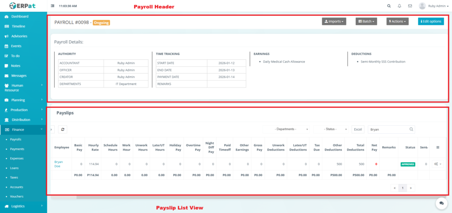Open the Departments filter dropdown
Image resolution: width=452 pixels, height=213 pixels.
coord(286,129)
